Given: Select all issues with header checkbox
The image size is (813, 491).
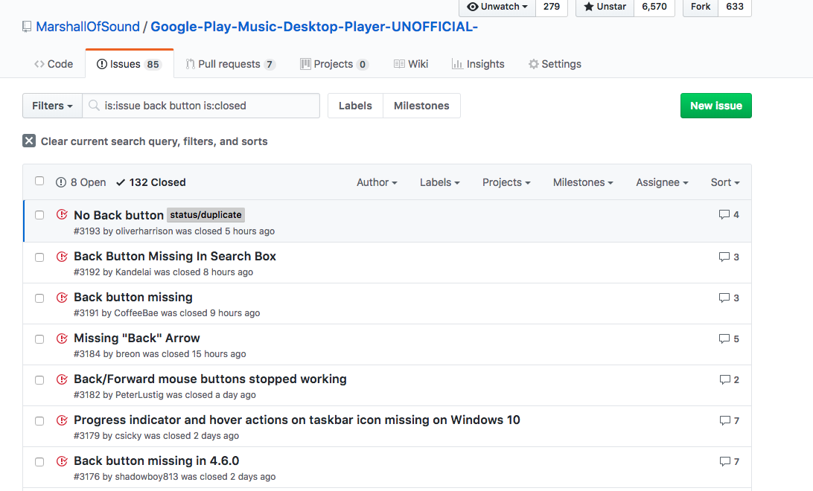Looking at the screenshot, I should [x=39, y=181].
